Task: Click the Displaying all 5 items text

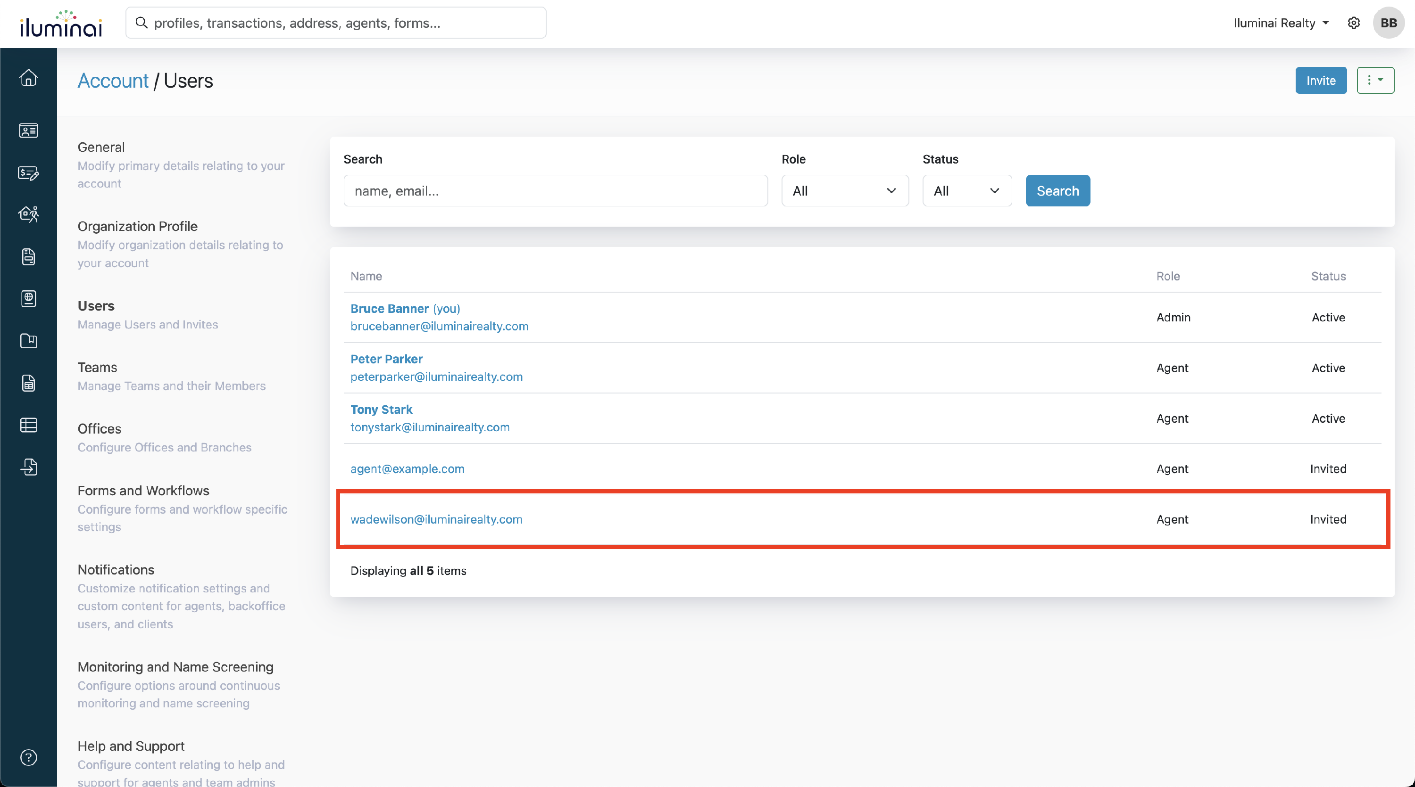Action: (x=408, y=571)
